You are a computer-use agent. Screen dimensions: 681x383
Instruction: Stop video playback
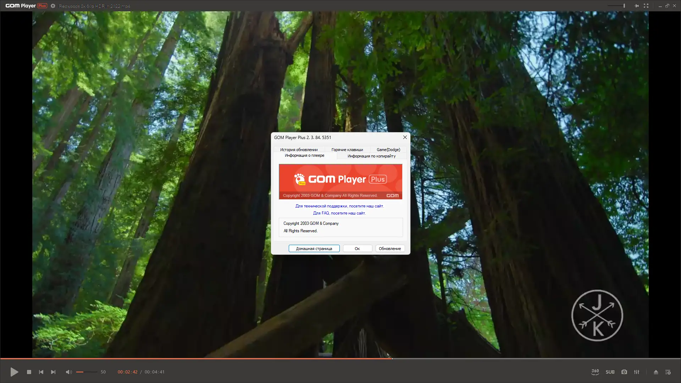[x=29, y=372]
